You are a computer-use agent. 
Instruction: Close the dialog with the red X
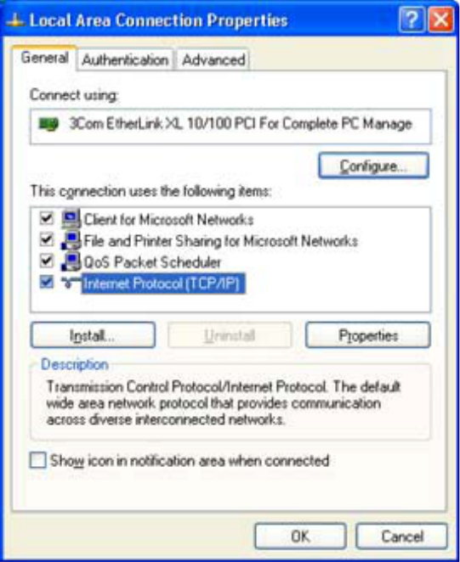(x=441, y=20)
